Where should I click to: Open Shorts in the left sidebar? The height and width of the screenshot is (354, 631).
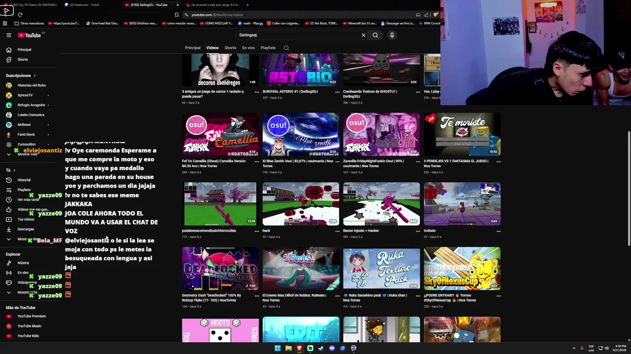(23, 59)
